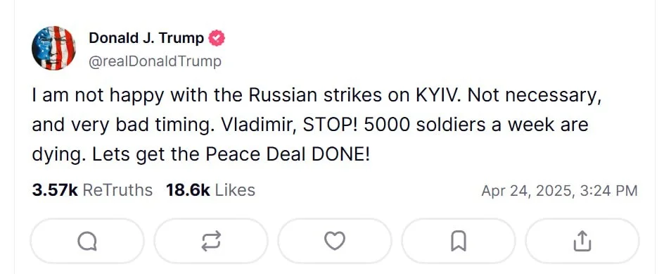Bookmark this post using the bookmark icon
Image resolution: width=664 pixels, height=274 pixels.
coord(459,242)
